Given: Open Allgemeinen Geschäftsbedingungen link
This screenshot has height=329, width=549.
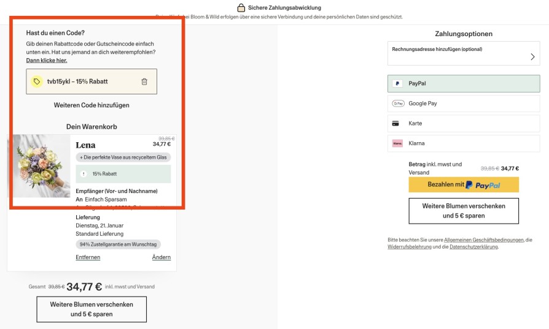Looking at the screenshot, I should click(484, 240).
